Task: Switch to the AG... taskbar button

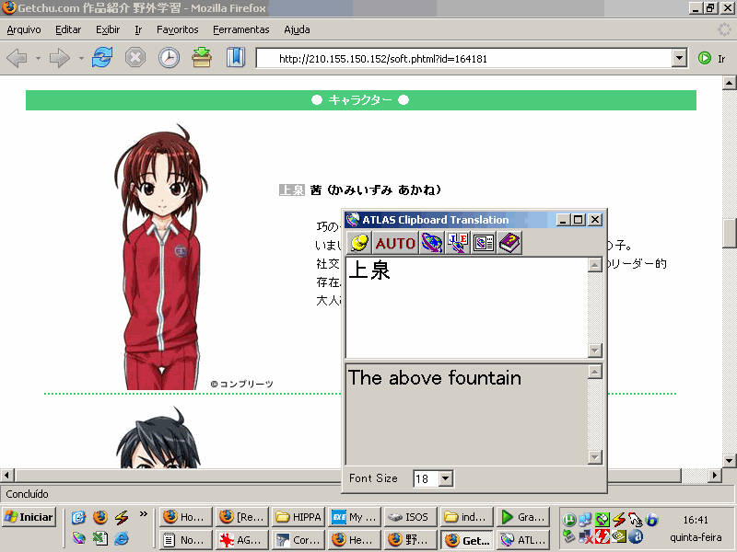Action: (242, 540)
